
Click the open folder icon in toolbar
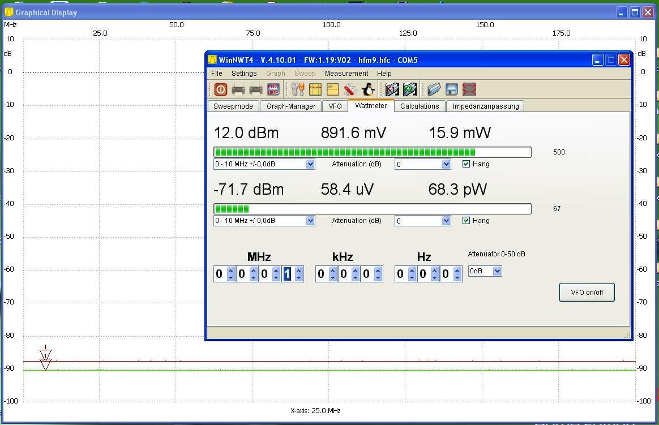434,89
